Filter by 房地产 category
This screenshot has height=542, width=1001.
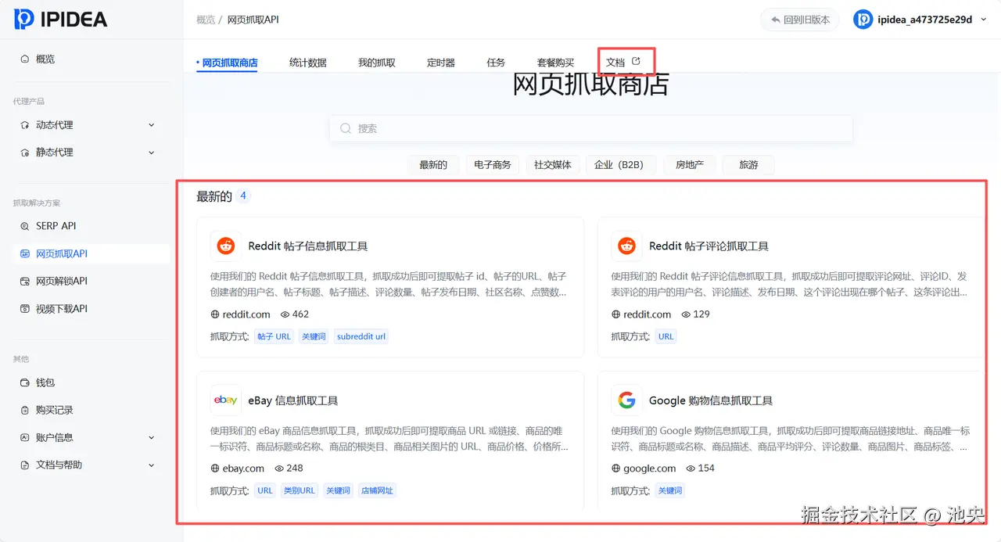(690, 165)
